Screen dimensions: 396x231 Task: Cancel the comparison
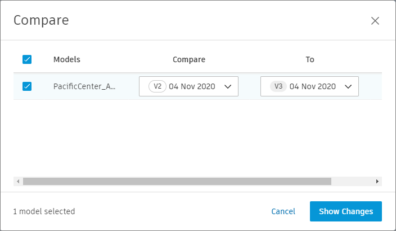pyautogui.click(x=283, y=211)
